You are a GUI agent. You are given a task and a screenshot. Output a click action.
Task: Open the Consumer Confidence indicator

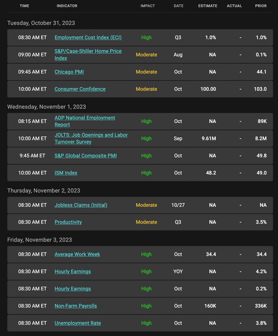(x=80, y=89)
